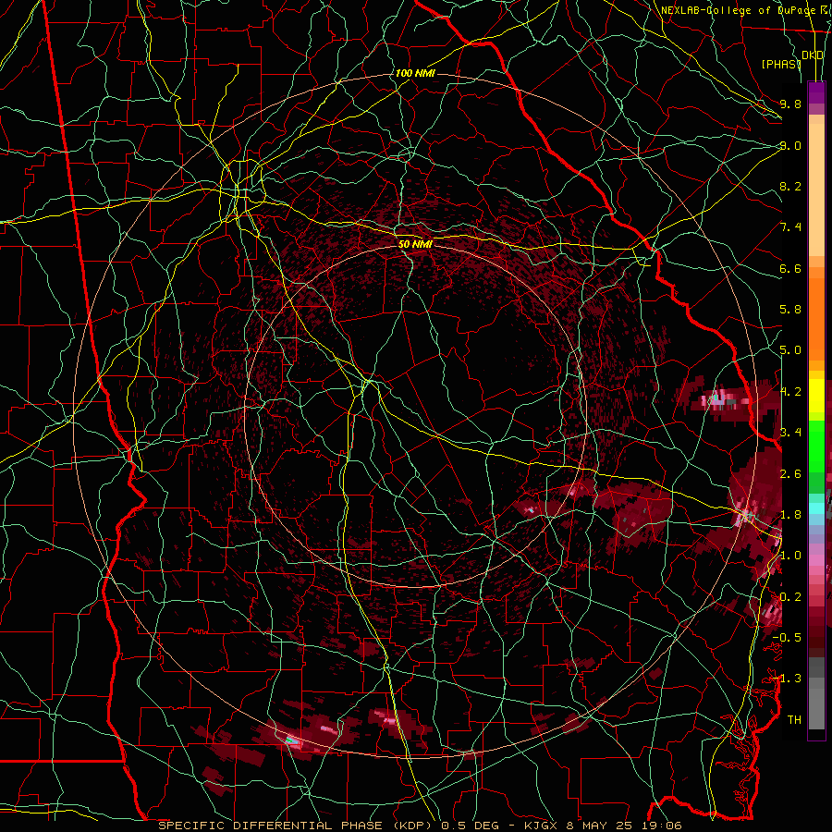Click the "100 NMI" range ring label

point(415,73)
